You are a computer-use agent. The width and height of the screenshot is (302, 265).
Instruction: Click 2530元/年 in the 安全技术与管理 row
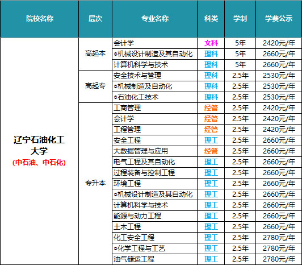(x=279, y=76)
